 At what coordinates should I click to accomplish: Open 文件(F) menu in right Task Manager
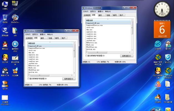pos(86,11)
